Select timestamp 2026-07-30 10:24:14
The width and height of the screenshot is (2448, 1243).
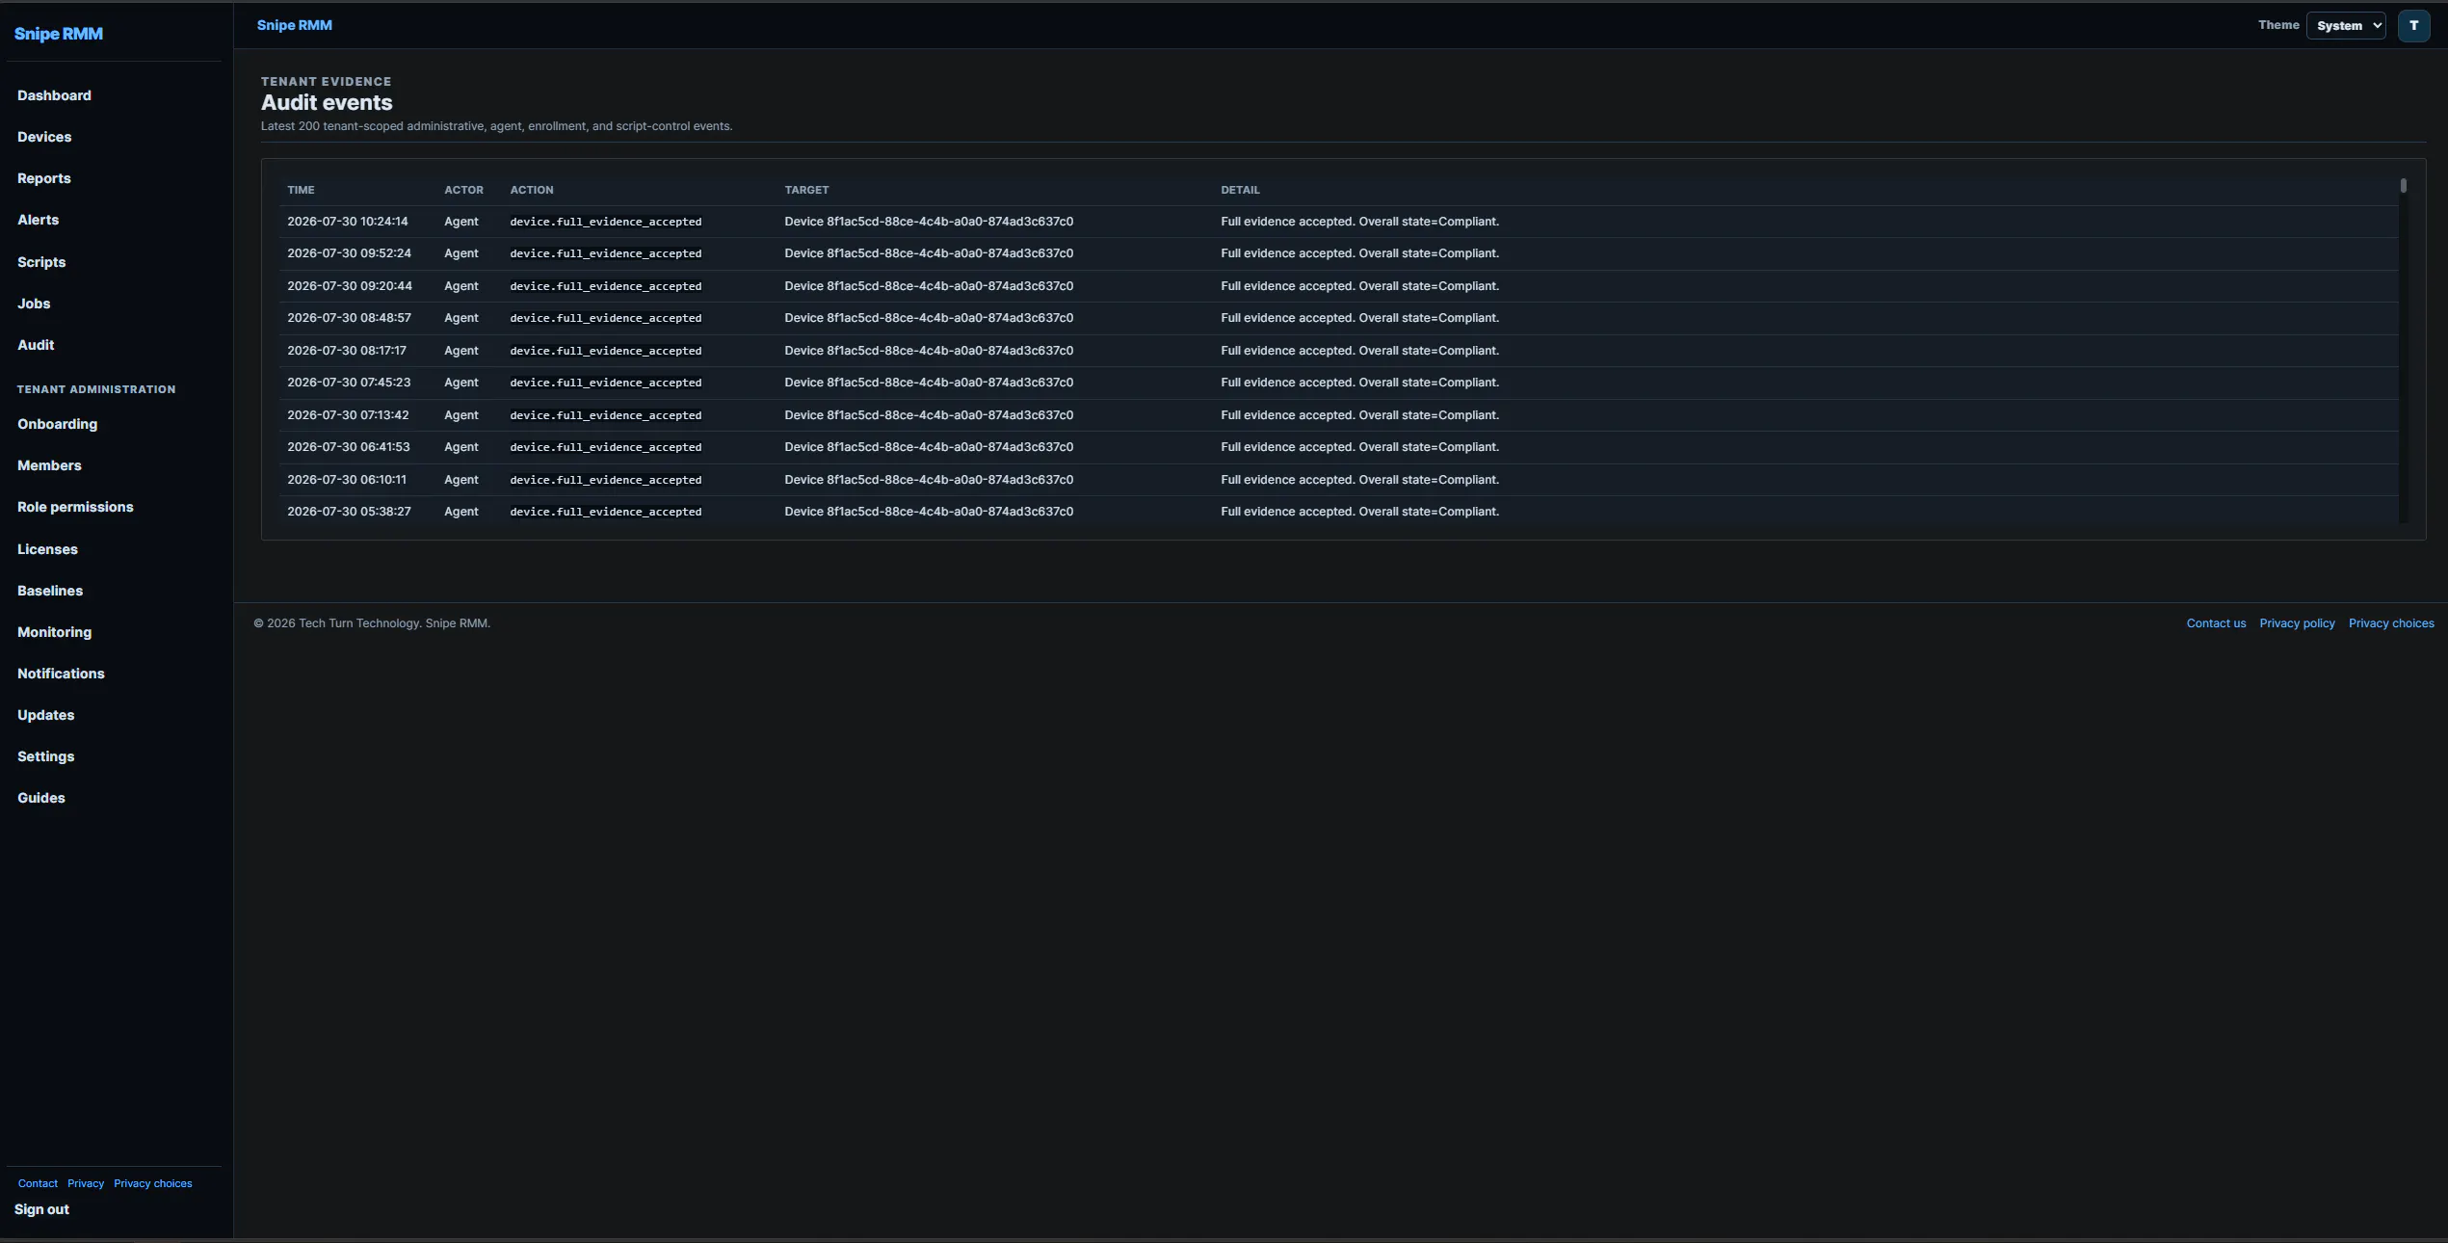click(x=348, y=222)
